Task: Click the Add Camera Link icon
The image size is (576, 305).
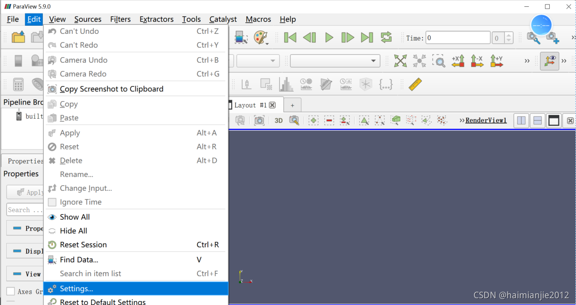Action: tap(553, 38)
